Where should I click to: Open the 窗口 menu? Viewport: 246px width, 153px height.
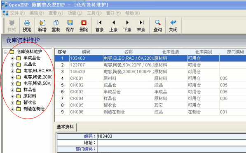coord(113,13)
